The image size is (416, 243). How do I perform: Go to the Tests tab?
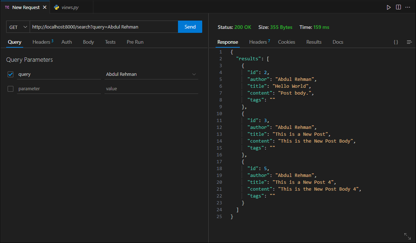tap(110, 42)
